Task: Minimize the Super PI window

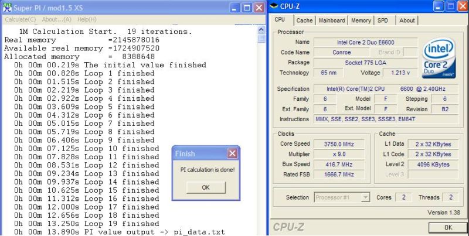Action: 235,8
